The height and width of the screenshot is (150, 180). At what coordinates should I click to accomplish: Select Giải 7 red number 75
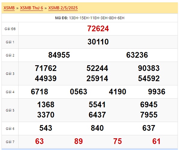click(x=117, y=141)
